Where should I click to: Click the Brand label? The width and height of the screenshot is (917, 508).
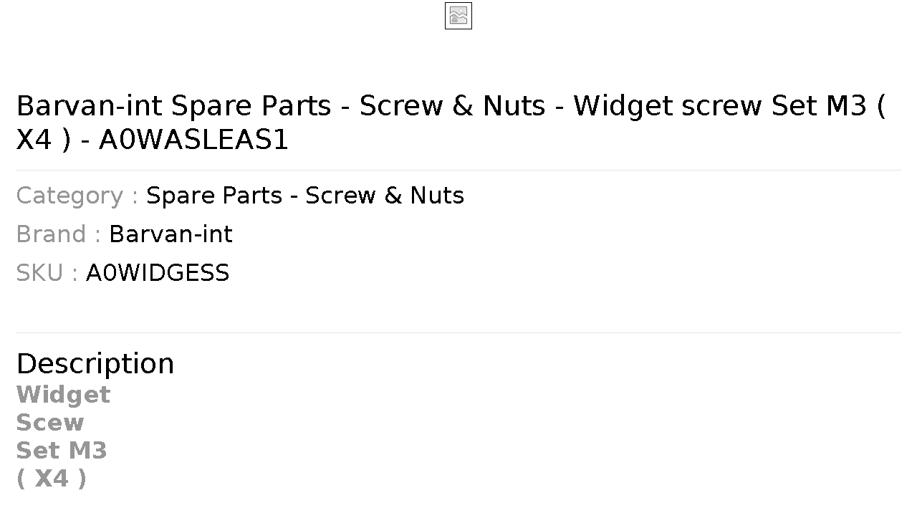59,234
